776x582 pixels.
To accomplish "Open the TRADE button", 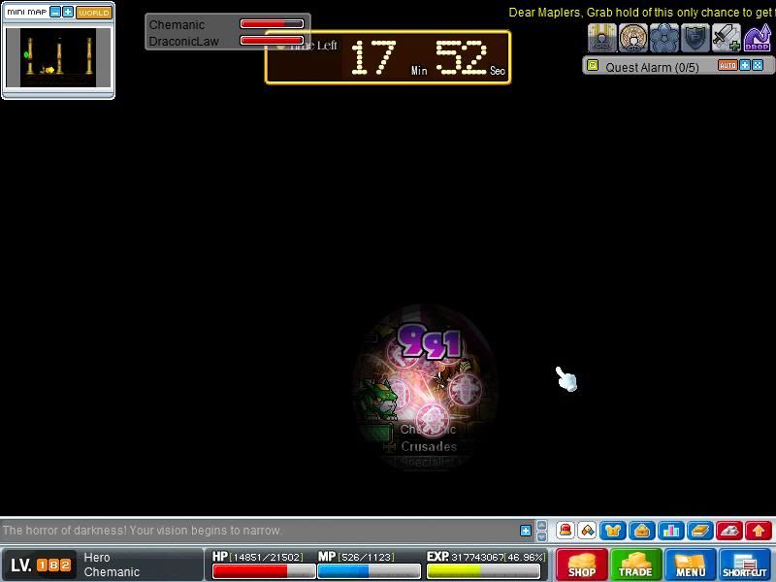I will pos(635,565).
